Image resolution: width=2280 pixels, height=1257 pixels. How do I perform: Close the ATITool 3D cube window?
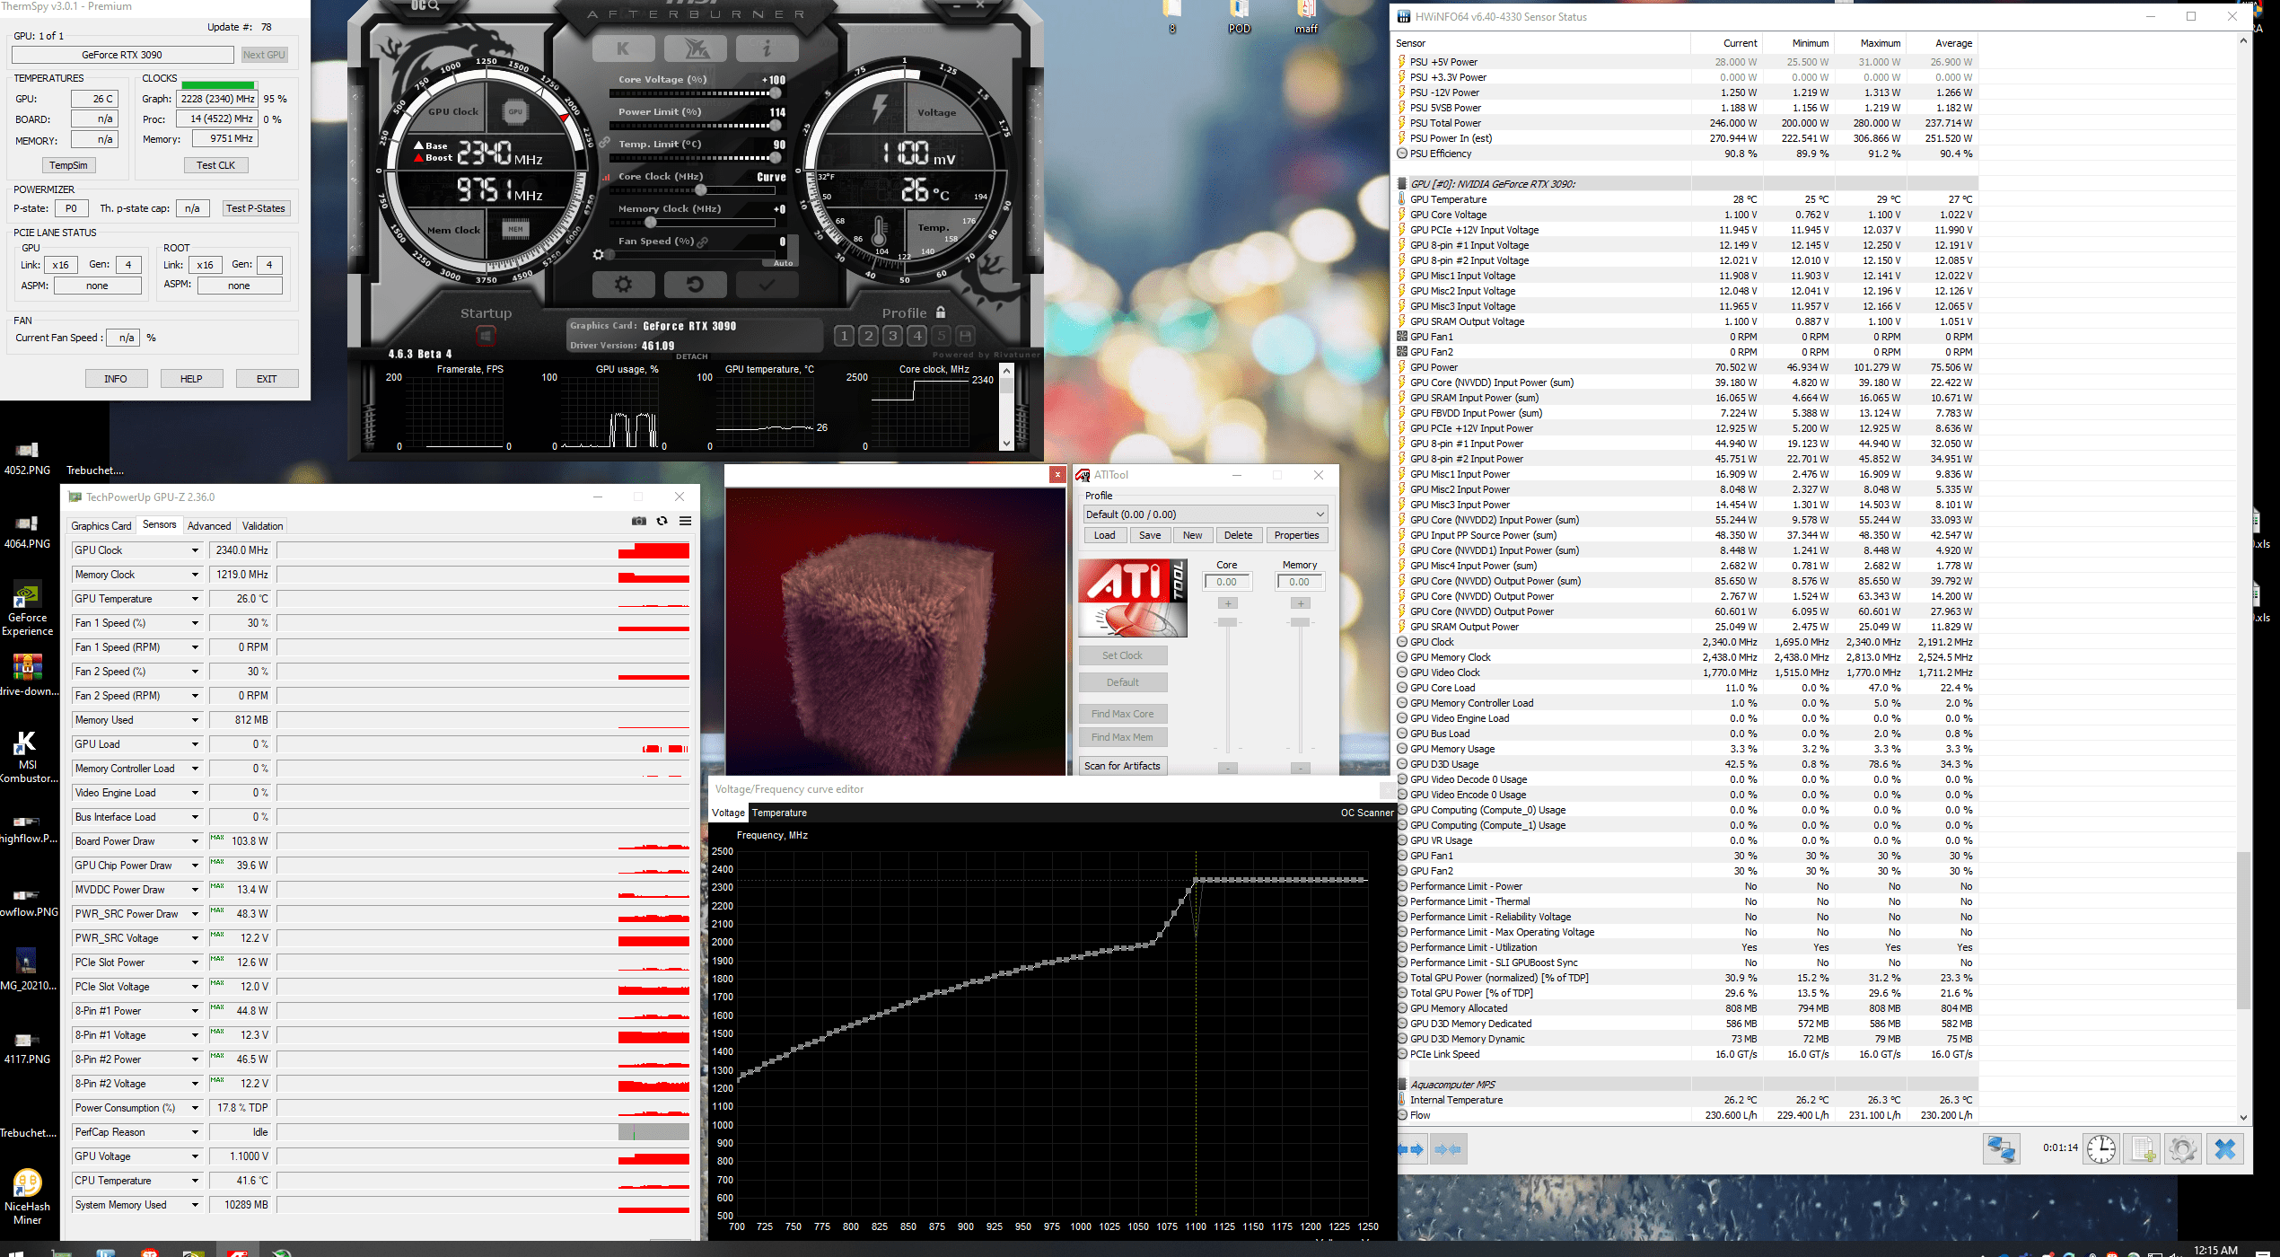pos(1057,475)
